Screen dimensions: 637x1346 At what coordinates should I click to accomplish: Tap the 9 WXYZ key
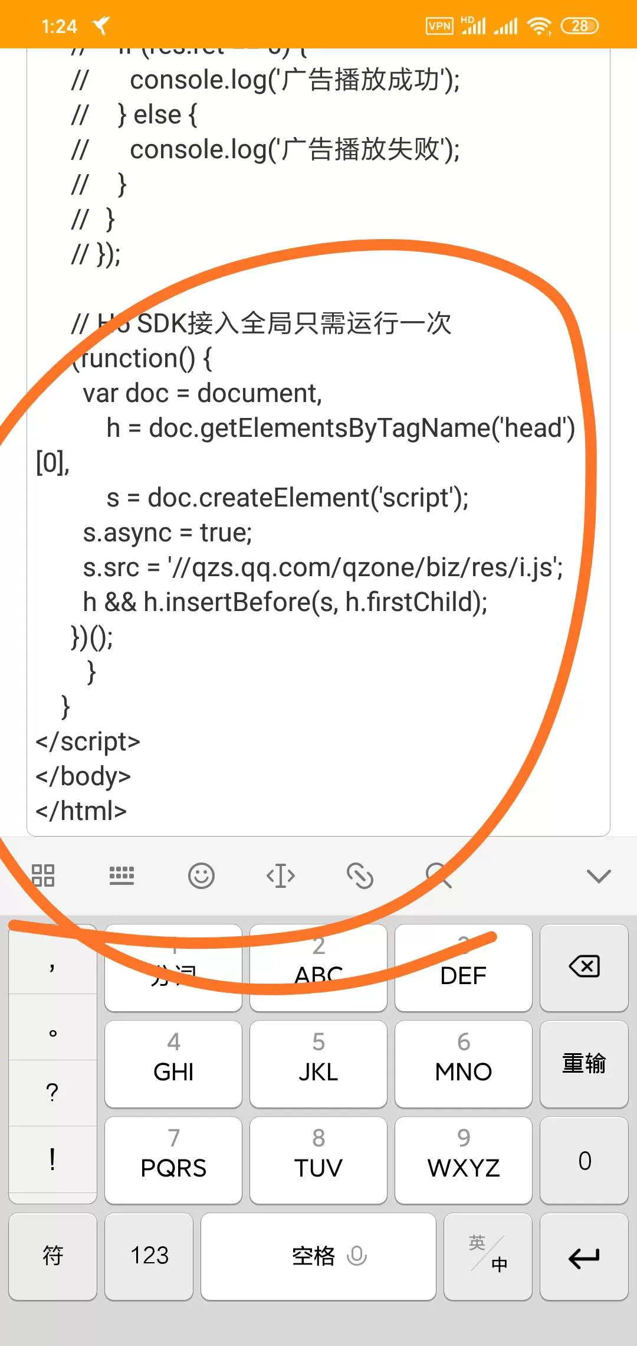(x=464, y=1160)
